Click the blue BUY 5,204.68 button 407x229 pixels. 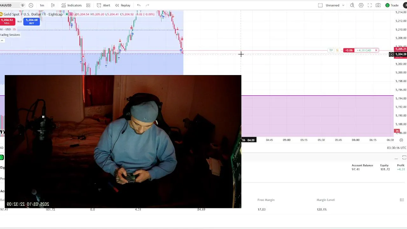tap(31, 21)
